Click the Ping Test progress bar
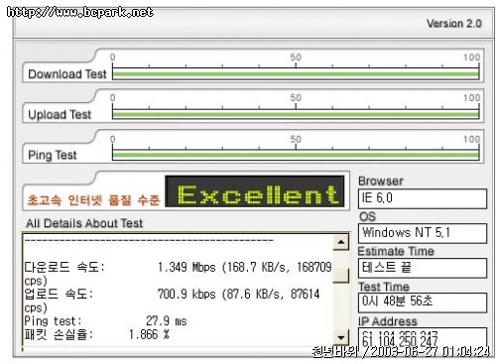 (296, 155)
